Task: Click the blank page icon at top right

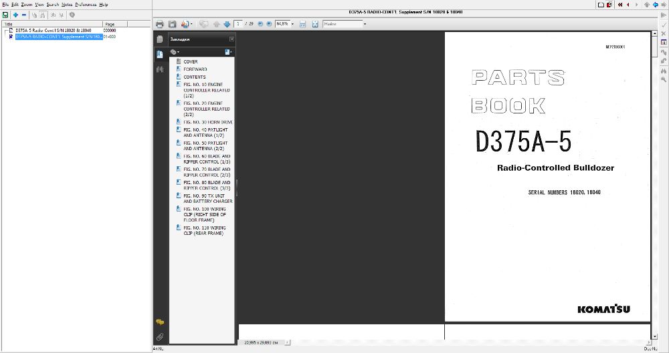Action: 601,5
